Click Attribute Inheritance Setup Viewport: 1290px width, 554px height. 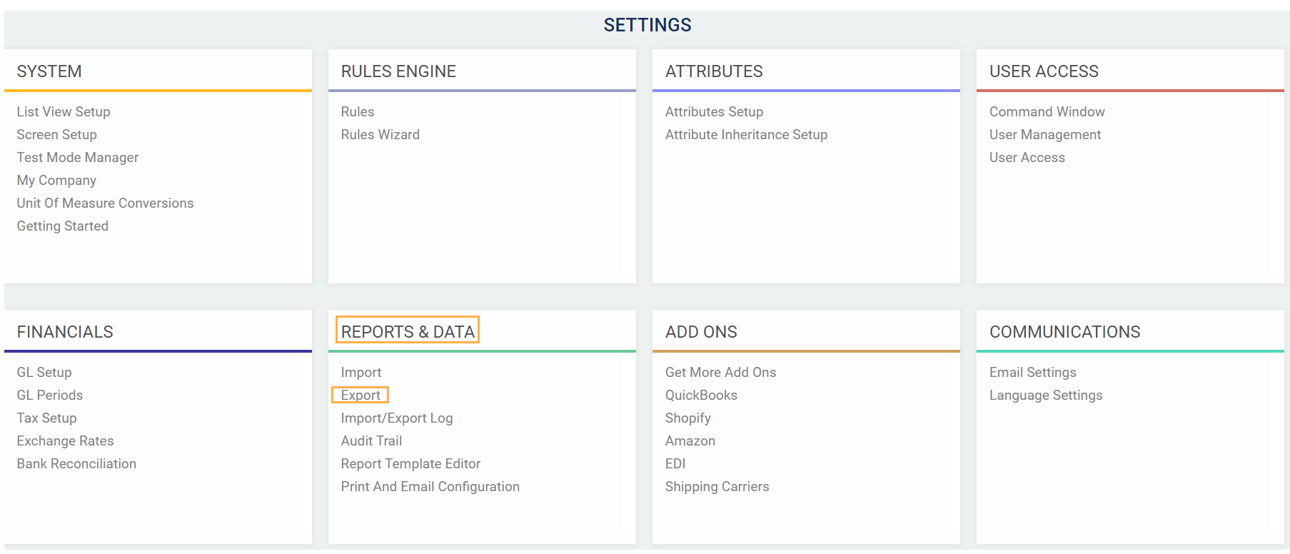(746, 135)
